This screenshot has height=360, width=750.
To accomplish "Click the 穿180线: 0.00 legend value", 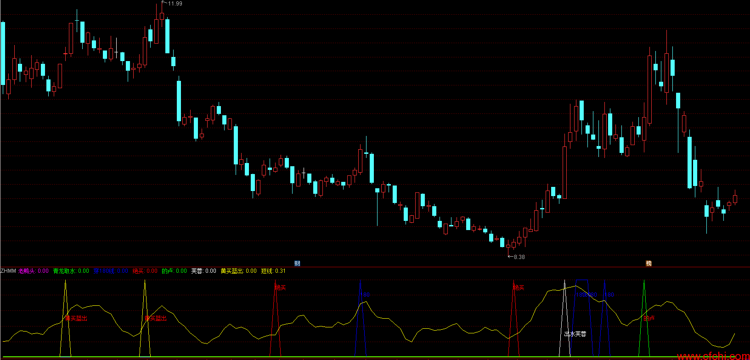I will (x=110, y=271).
